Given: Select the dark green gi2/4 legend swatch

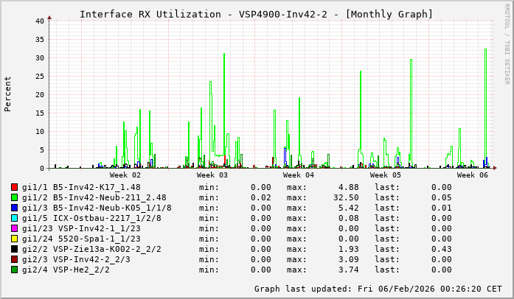Looking at the screenshot, I should coord(15,270).
